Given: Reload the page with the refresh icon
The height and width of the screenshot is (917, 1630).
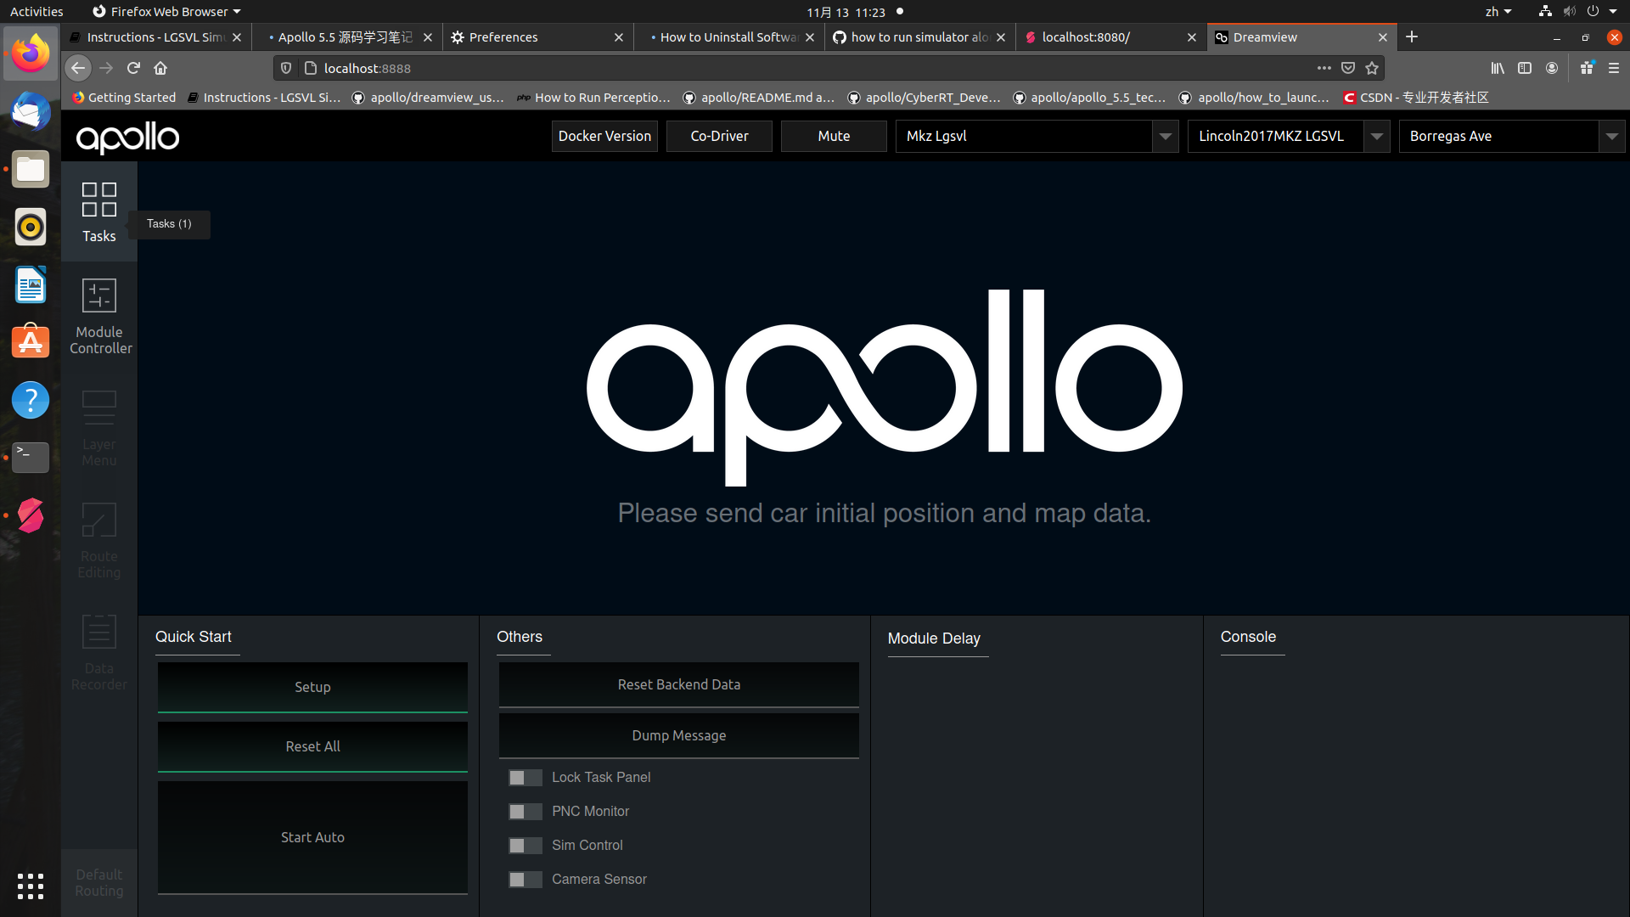Looking at the screenshot, I should tap(133, 68).
